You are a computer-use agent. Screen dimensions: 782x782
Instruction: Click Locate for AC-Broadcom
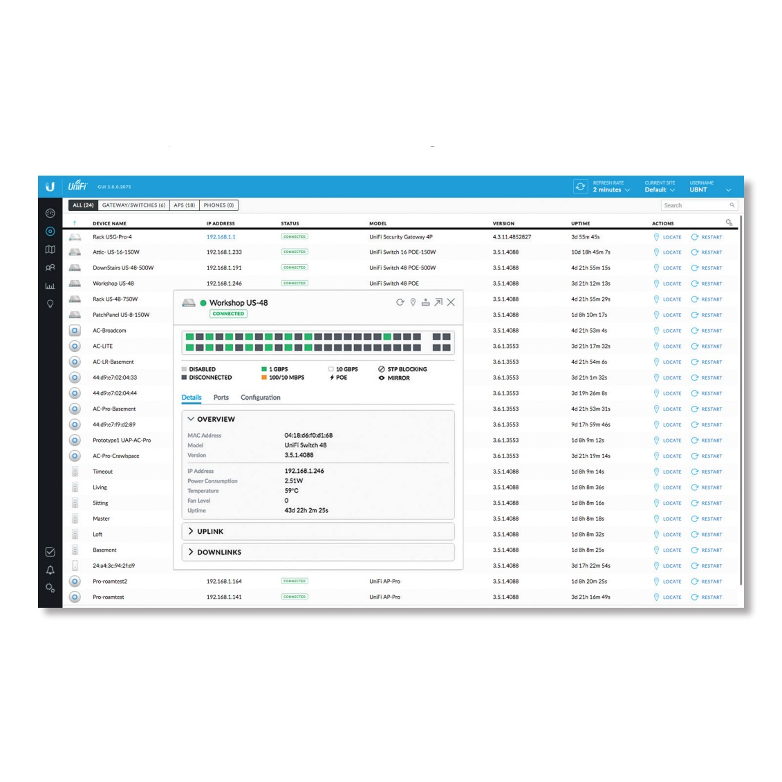click(x=667, y=331)
